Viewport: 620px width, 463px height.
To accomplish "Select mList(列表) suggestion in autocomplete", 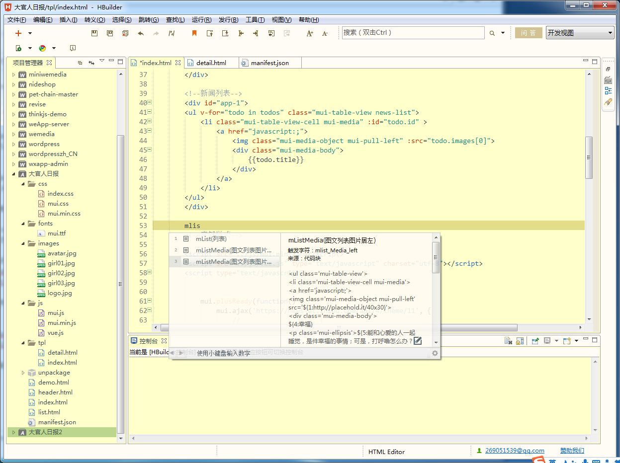I will tap(225, 238).
